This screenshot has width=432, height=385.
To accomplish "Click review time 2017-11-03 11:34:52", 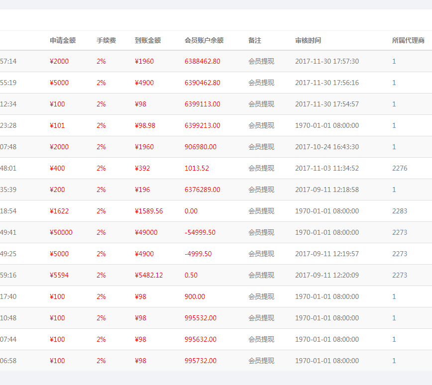I will (x=327, y=168).
